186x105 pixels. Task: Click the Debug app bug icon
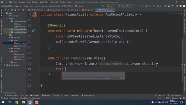click(x=147, y=6)
